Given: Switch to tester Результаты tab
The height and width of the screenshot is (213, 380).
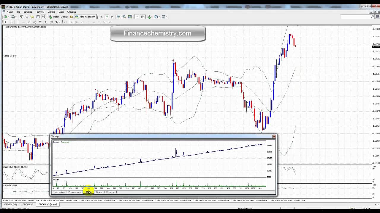Looking at the screenshot, I should tap(74, 192).
